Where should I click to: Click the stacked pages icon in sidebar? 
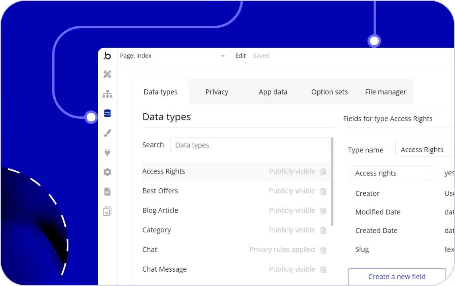pyautogui.click(x=107, y=211)
